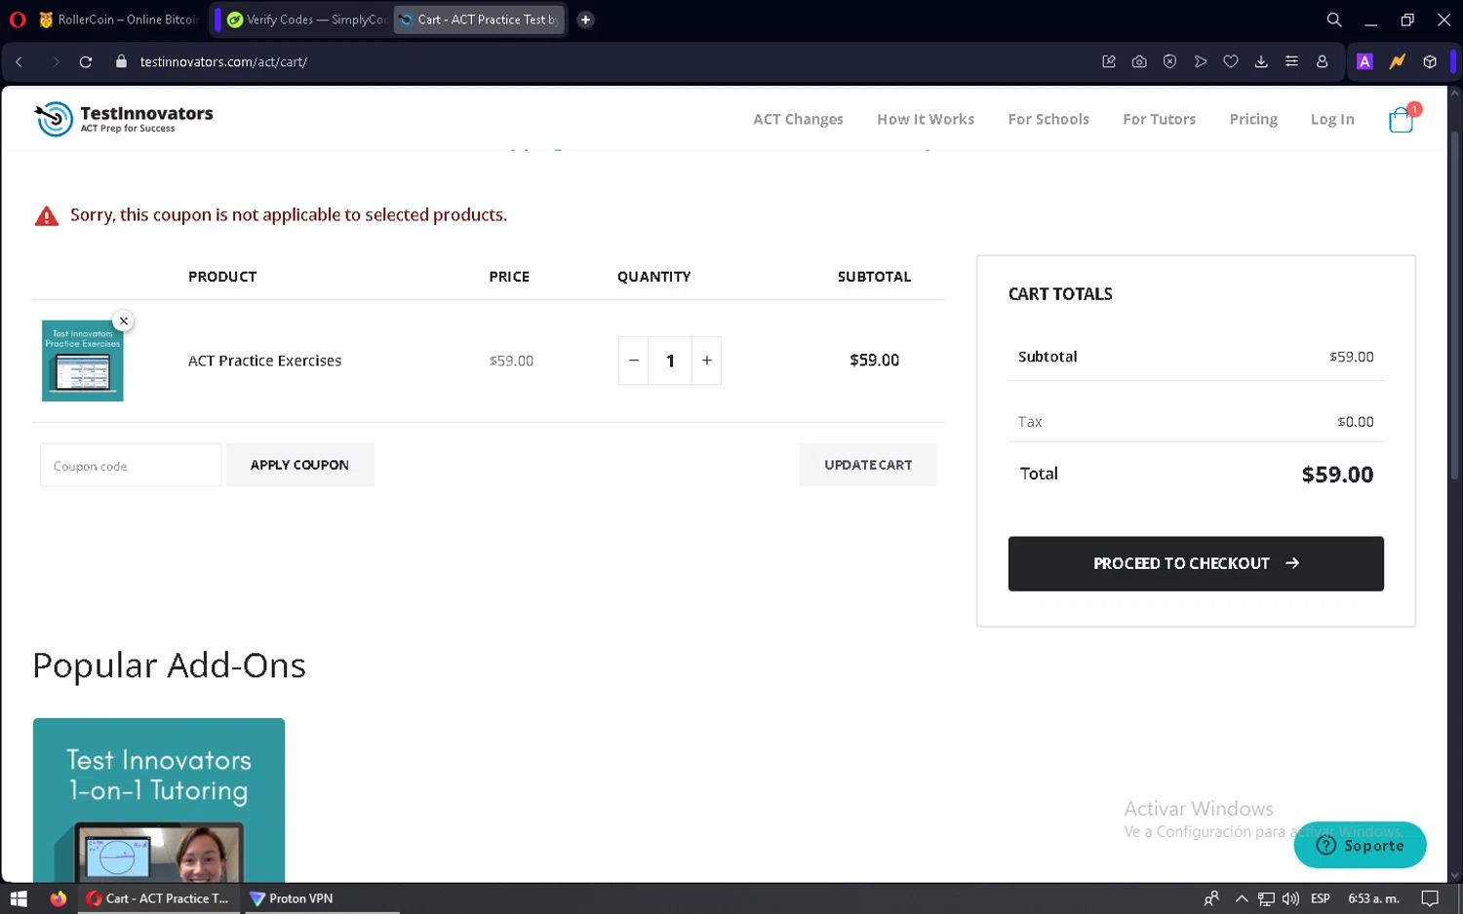Image resolution: width=1463 pixels, height=914 pixels.
Task: Click the edit page icon in toolbar
Action: click(x=1109, y=61)
